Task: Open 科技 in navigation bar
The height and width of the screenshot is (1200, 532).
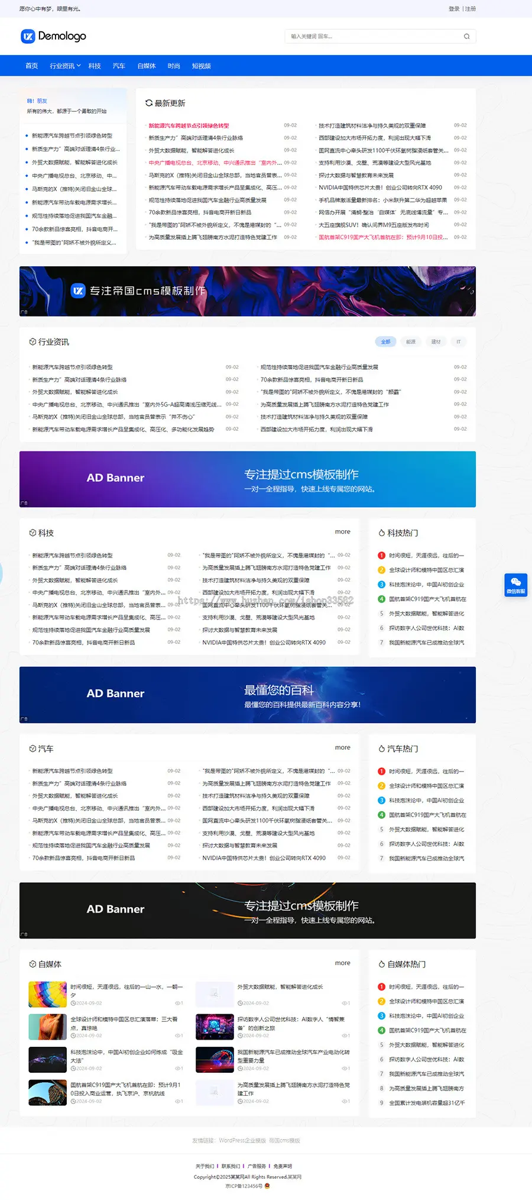Action: [95, 66]
